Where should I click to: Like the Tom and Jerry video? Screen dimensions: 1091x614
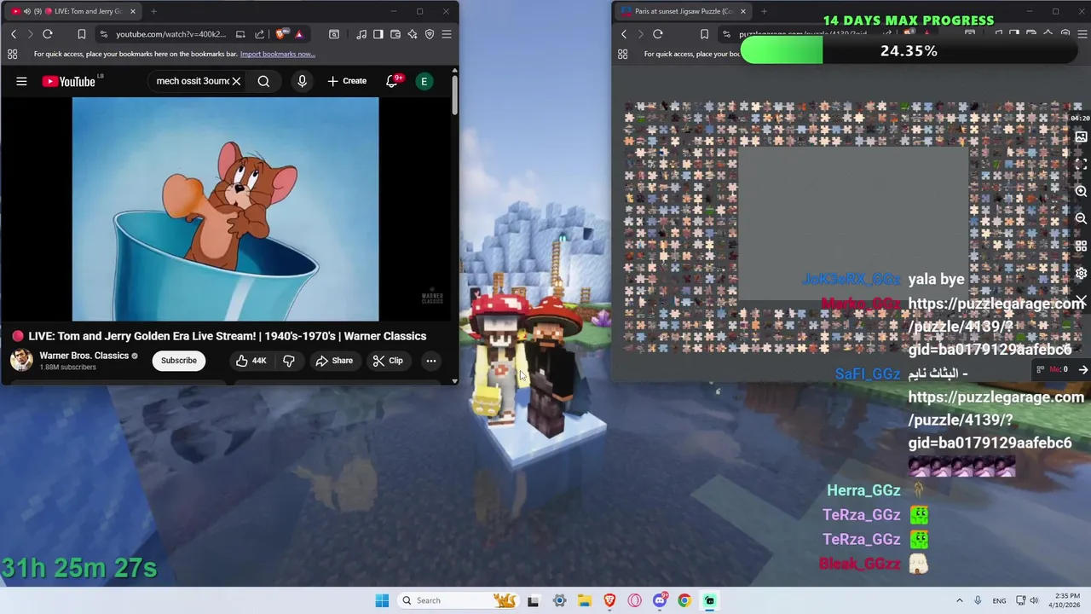click(x=251, y=361)
